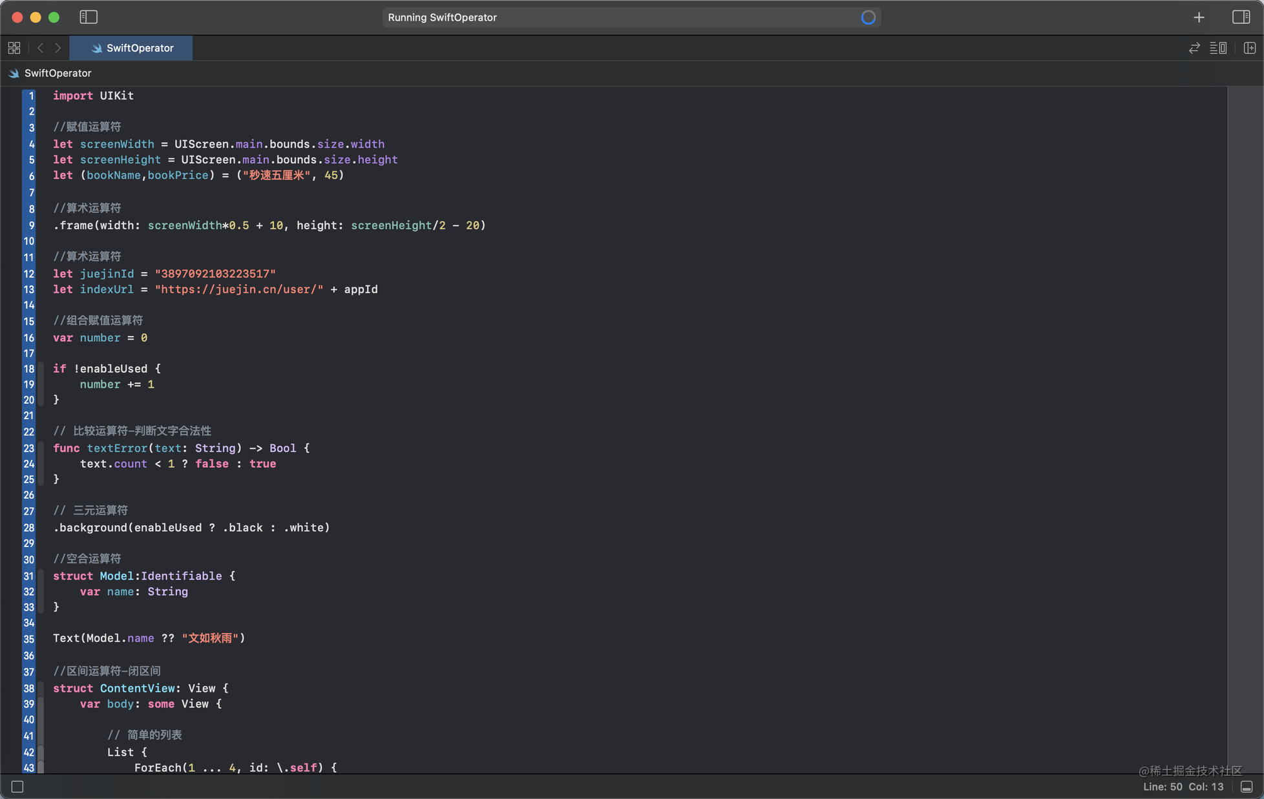Click 'List {' on line 42
1264x799 pixels.
127,752
